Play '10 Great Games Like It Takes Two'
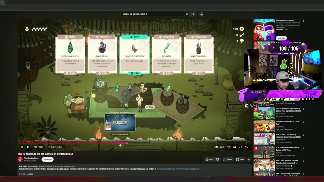324x182 pixels. pyautogui.click(x=264, y=126)
